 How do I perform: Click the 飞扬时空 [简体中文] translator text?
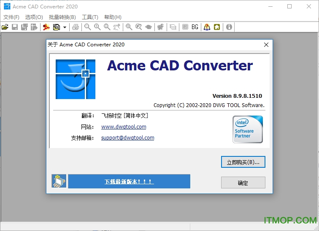click(125, 115)
